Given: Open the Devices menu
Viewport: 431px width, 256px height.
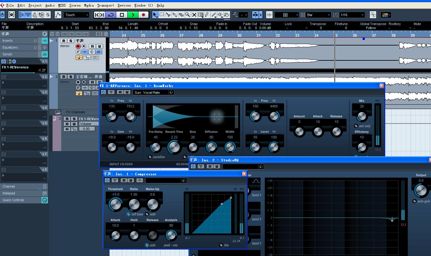Looking at the screenshot, I should (124, 5).
